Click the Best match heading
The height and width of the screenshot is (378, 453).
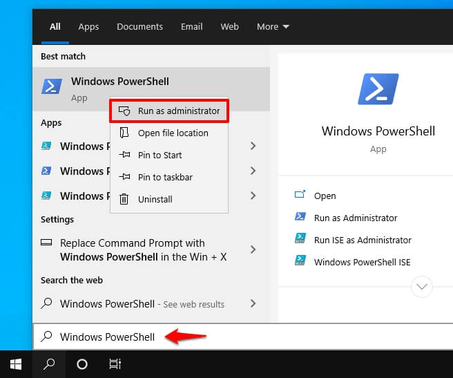(x=63, y=57)
